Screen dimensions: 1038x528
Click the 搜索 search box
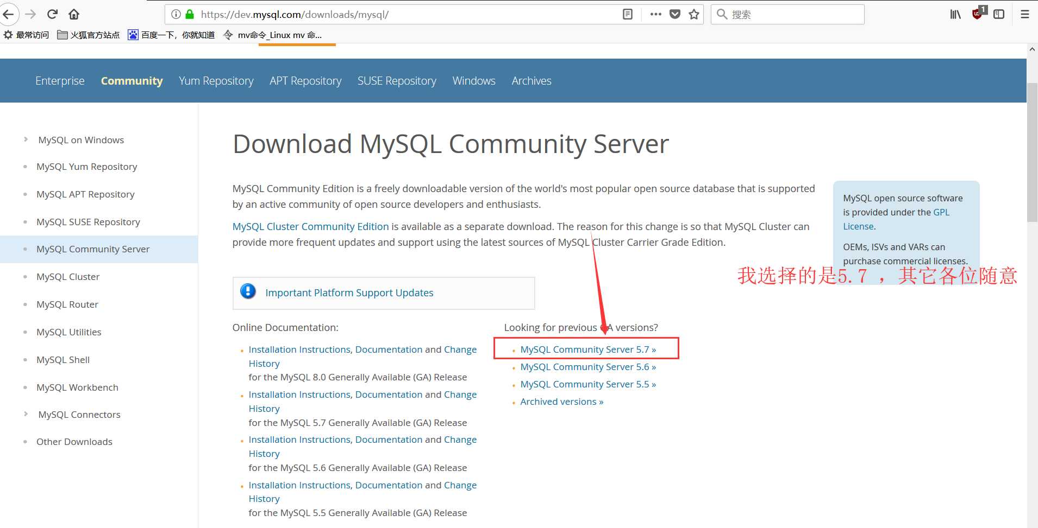coord(787,14)
